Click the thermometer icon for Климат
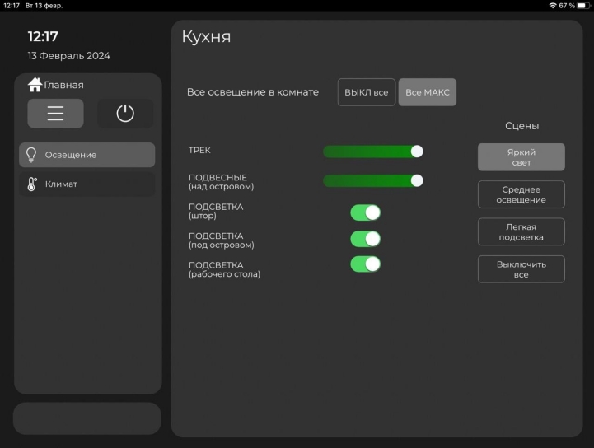Screen dimensions: 594x448 point(32,184)
